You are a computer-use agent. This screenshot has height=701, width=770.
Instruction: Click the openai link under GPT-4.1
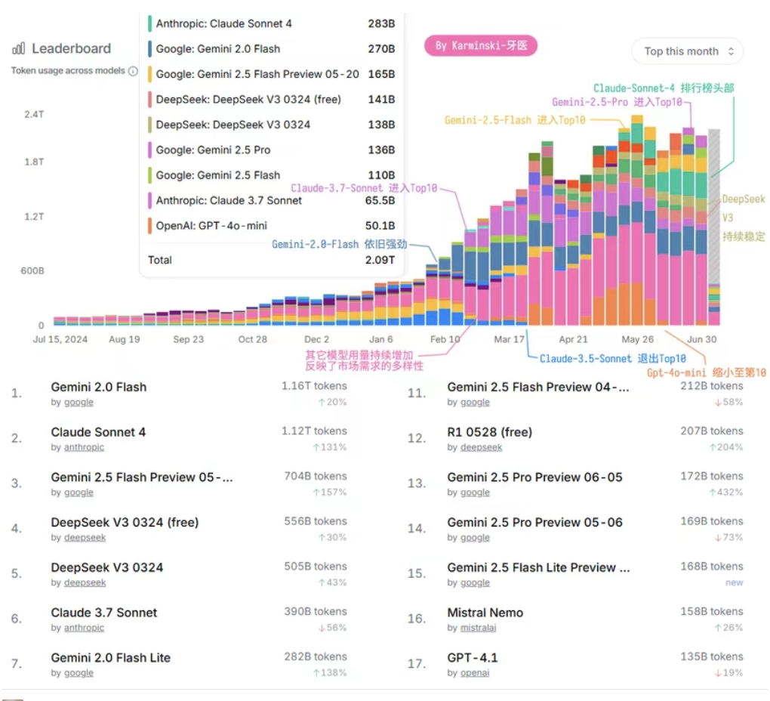click(475, 673)
